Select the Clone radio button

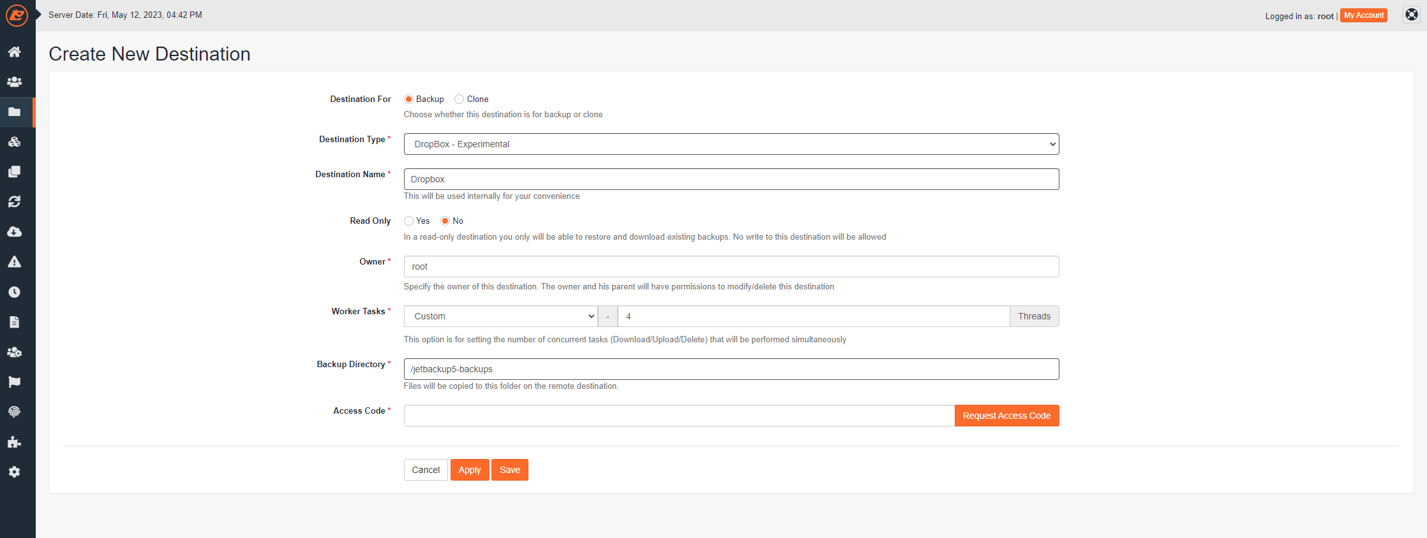[x=459, y=99]
